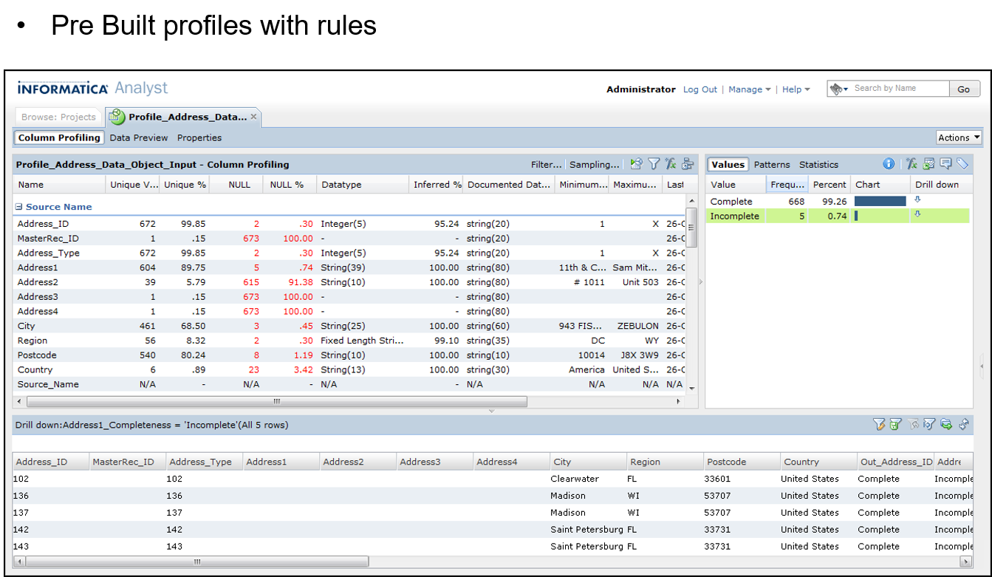Click the drill-down arrow for Incomplete row
992x577 pixels.
917,215
